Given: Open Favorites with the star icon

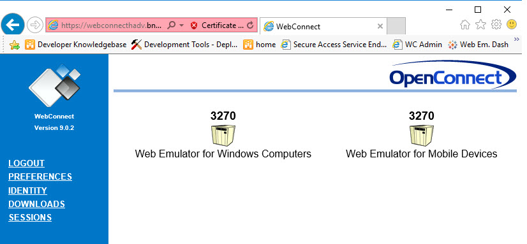Looking at the screenshot, I should click(x=480, y=24).
